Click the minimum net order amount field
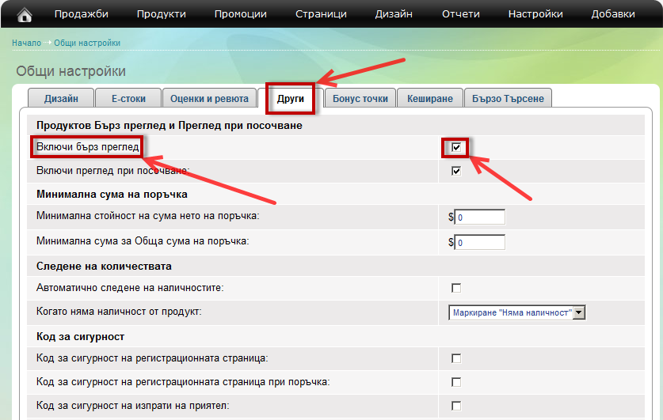 coord(480,218)
